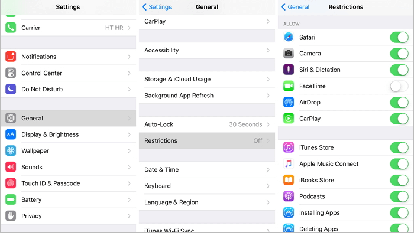The width and height of the screenshot is (414, 233).
Task: Open Language & Region row
Action: 207,202
